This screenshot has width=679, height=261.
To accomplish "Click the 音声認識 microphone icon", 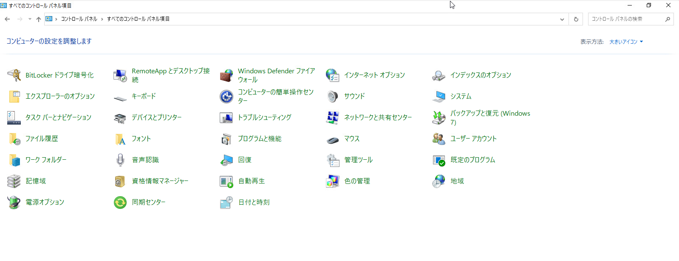I will (120, 160).
